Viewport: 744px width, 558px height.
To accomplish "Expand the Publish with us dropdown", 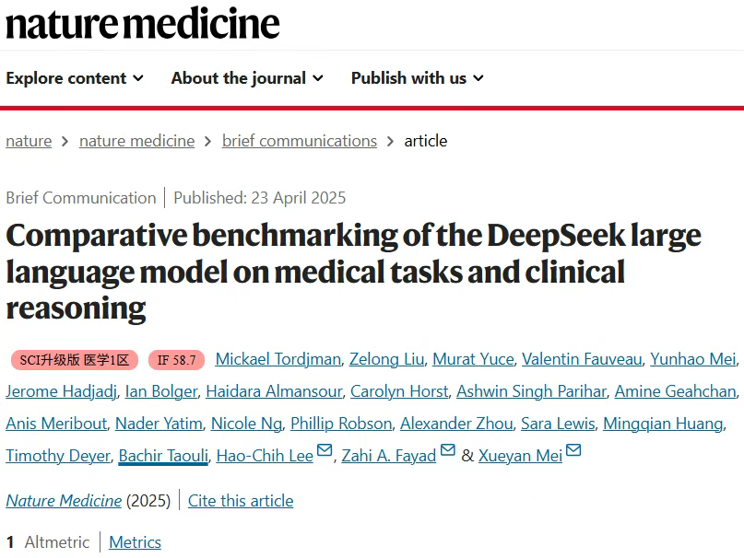I will coord(418,77).
